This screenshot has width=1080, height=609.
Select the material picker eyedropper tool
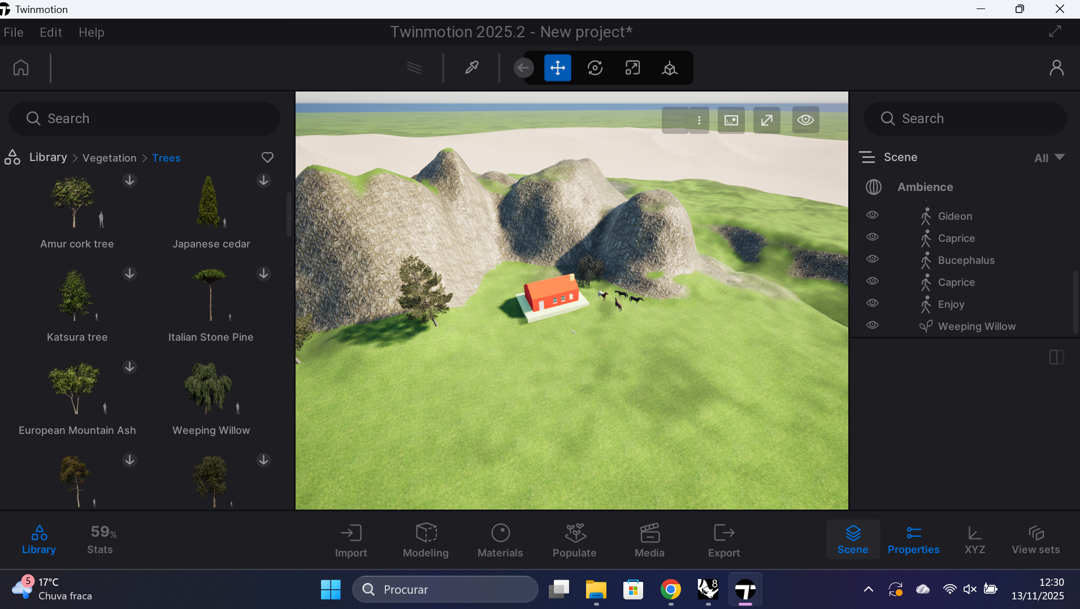point(472,68)
